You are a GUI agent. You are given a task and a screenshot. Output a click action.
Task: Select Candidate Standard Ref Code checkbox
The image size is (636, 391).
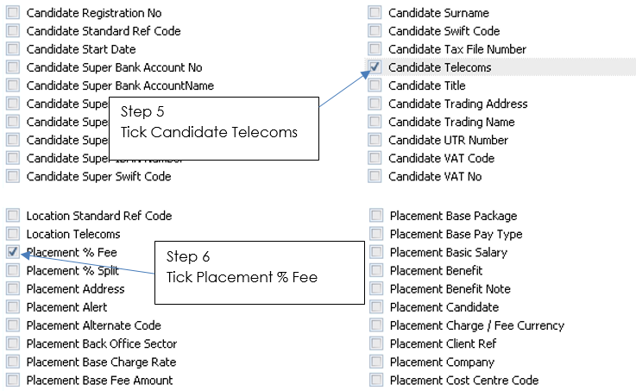click(x=13, y=31)
